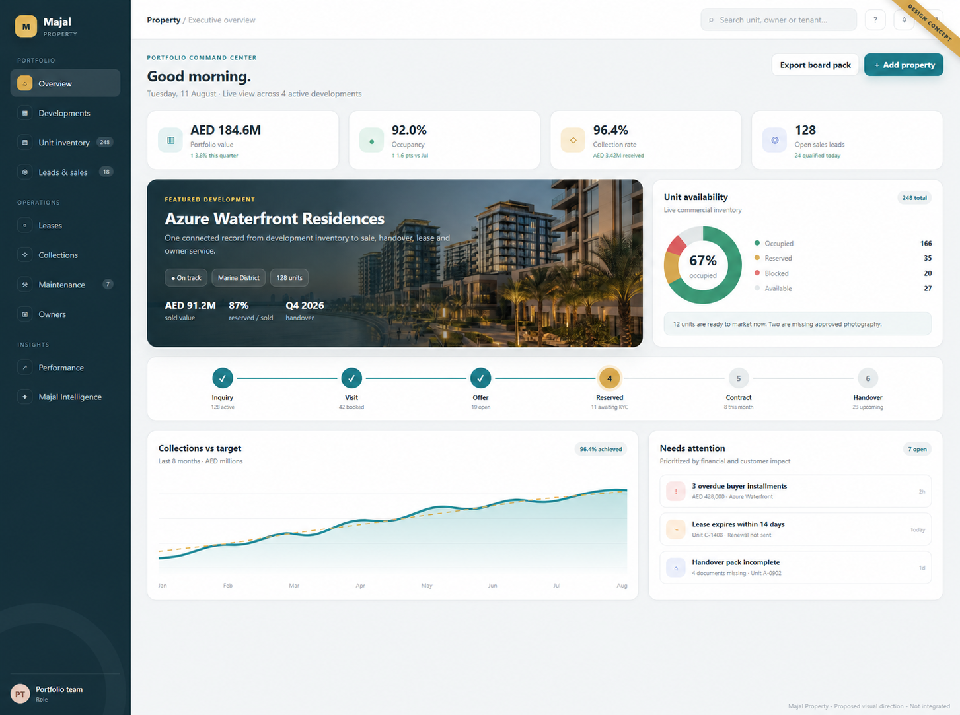Click the AED 184.6M portfolio value
Screen dimensions: 960x715
coord(225,130)
